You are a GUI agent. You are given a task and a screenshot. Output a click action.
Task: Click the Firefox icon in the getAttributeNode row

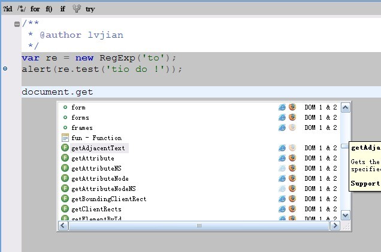[292, 178]
